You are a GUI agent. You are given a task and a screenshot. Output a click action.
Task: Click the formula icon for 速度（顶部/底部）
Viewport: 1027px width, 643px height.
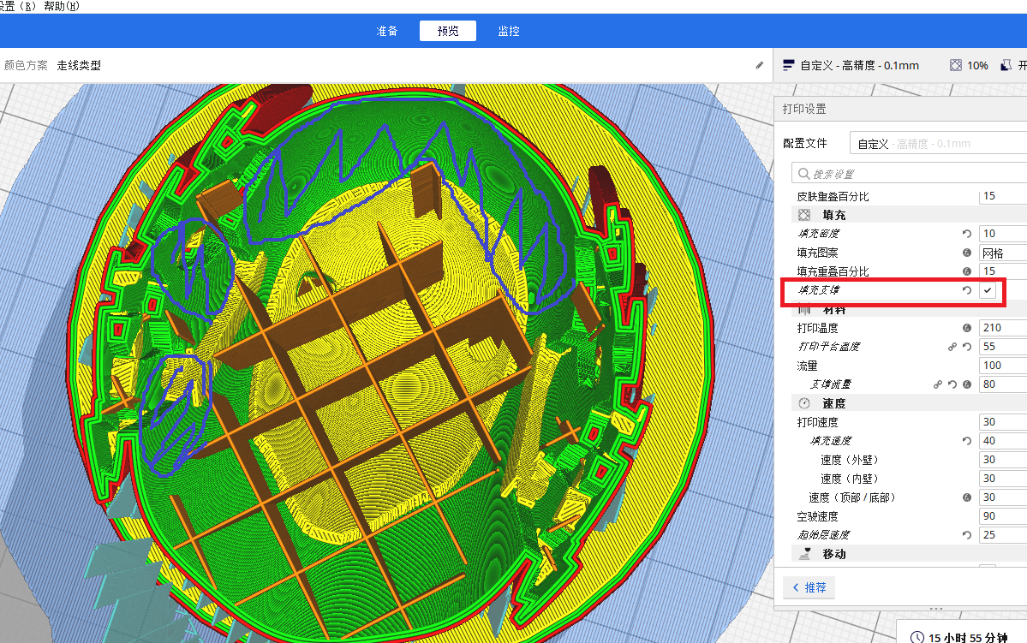tap(967, 497)
